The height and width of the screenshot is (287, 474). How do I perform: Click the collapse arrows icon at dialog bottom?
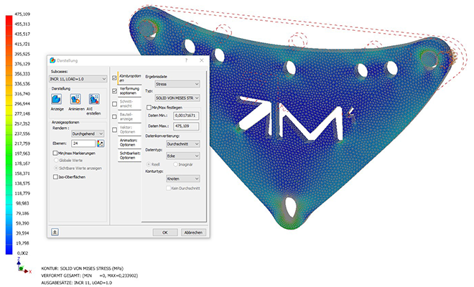[x=55, y=232]
